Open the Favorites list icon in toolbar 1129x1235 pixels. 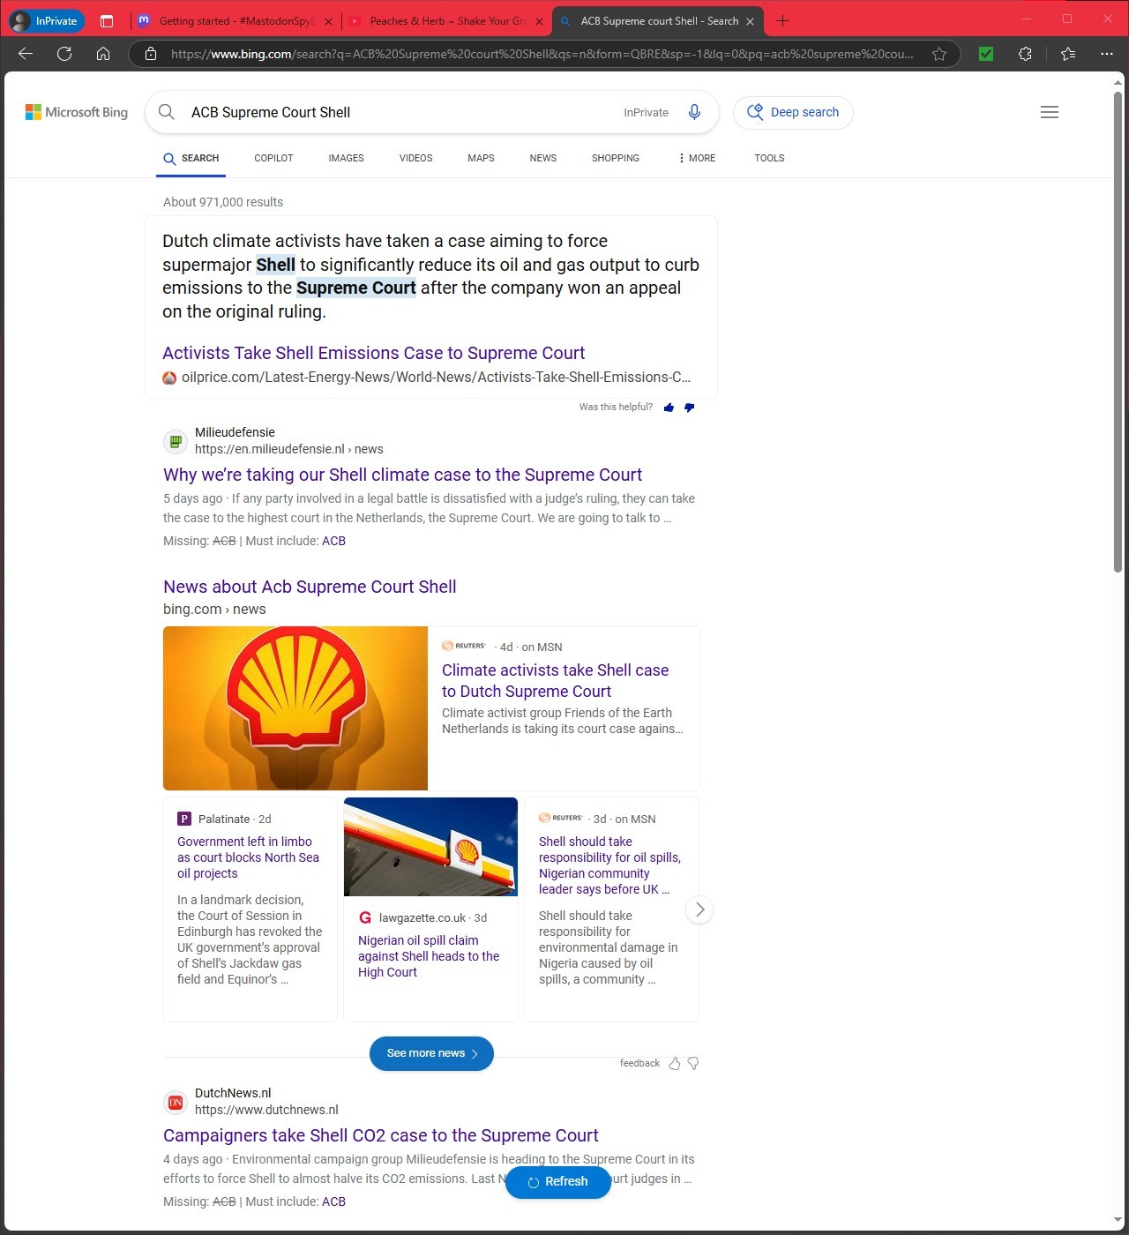pyautogui.click(x=1068, y=54)
